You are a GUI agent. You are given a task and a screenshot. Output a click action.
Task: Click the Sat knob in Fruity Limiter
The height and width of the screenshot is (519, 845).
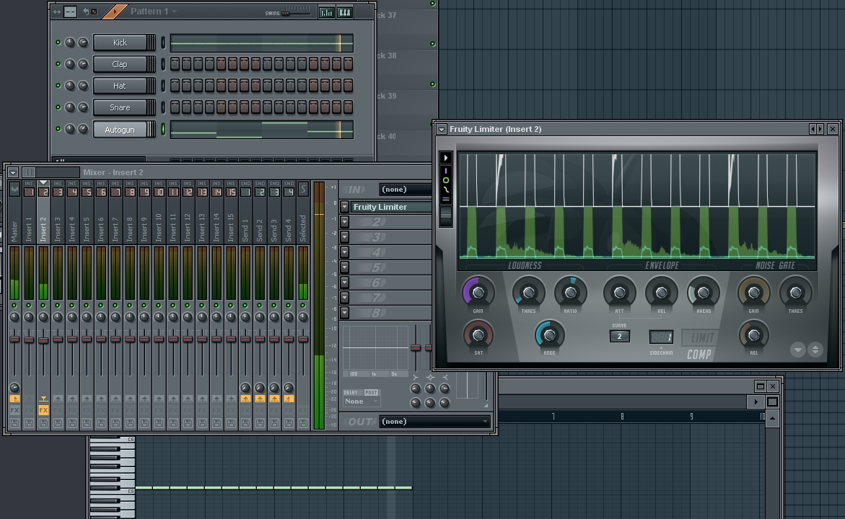478,335
